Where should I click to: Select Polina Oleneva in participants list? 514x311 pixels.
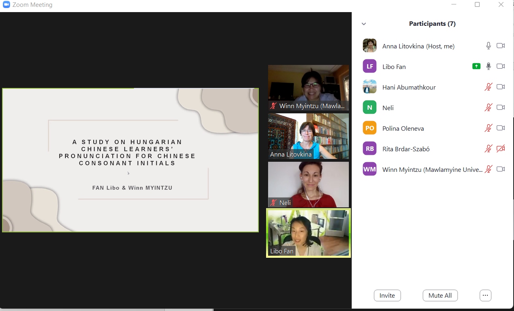click(403, 128)
